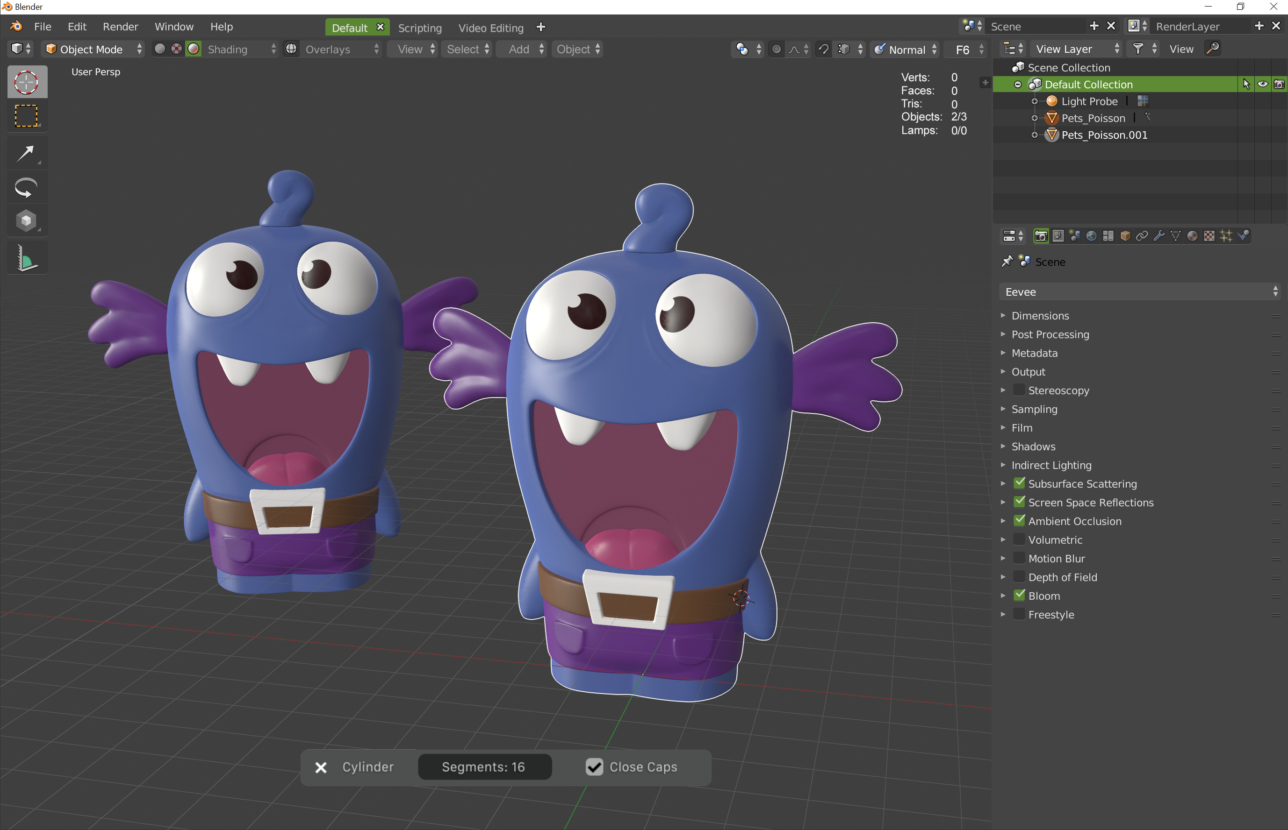Choose the Add Cube tool
Screen dimensions: 1288x830
click(x=27, y=220)
